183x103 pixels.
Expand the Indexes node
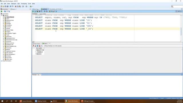pos(3,22)
